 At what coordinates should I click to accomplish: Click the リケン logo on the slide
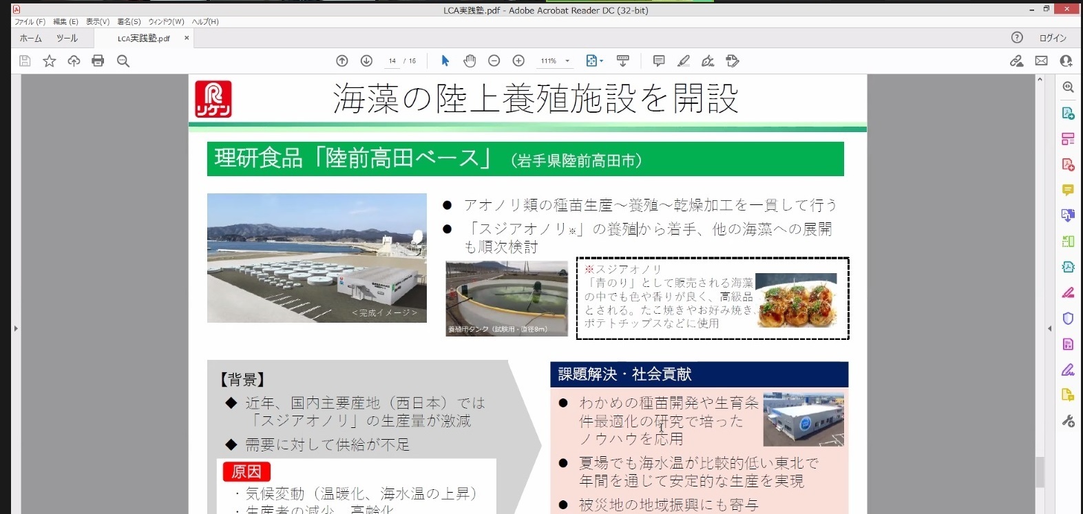[213, 99]
